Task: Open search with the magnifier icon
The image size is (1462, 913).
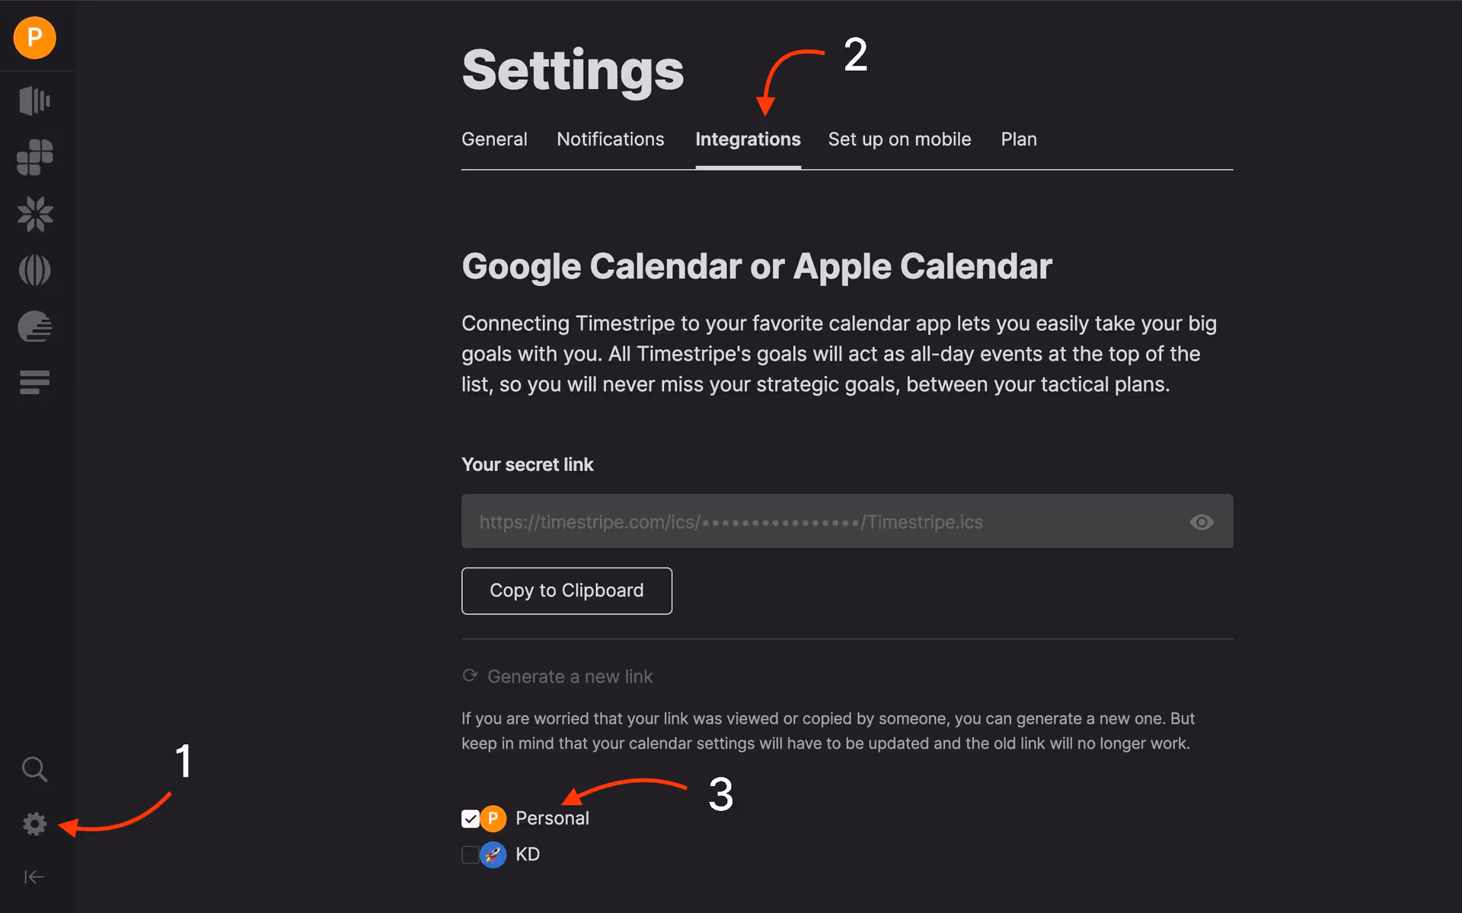Action: [x=34, y=769]
